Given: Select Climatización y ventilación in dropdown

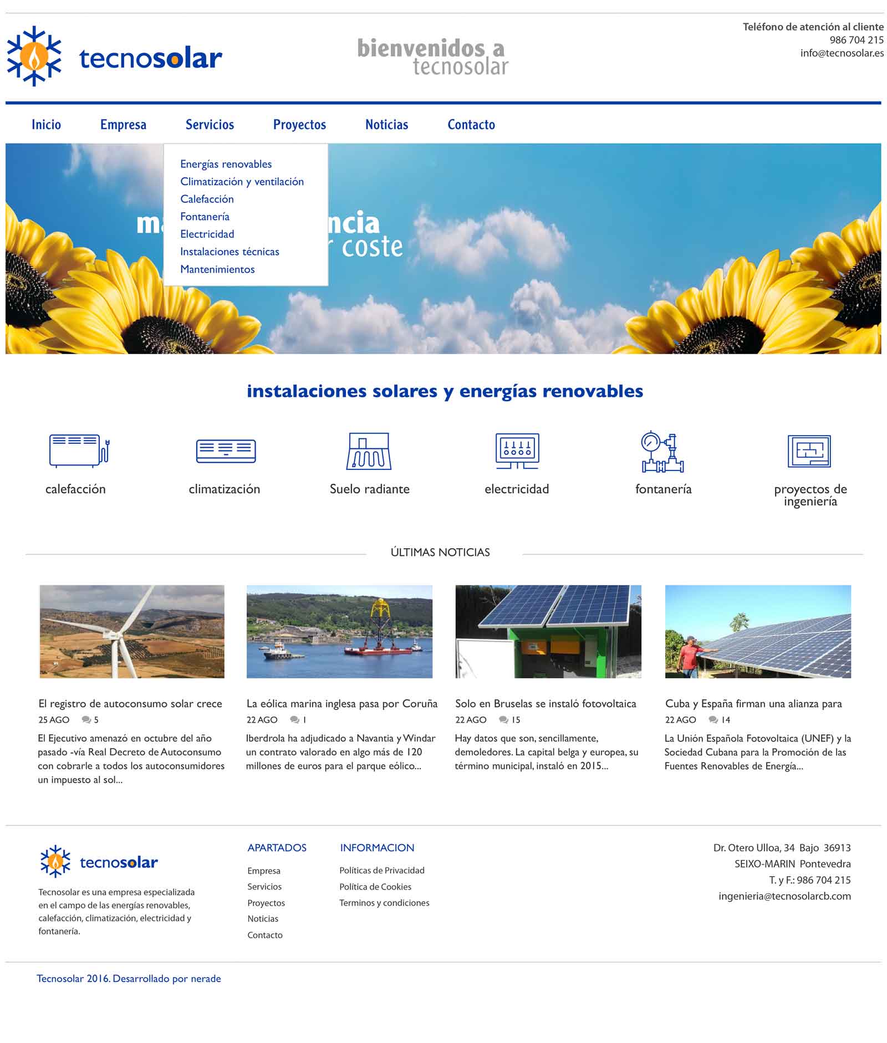Looking at the screenshot, I should [x=242, y=182].
